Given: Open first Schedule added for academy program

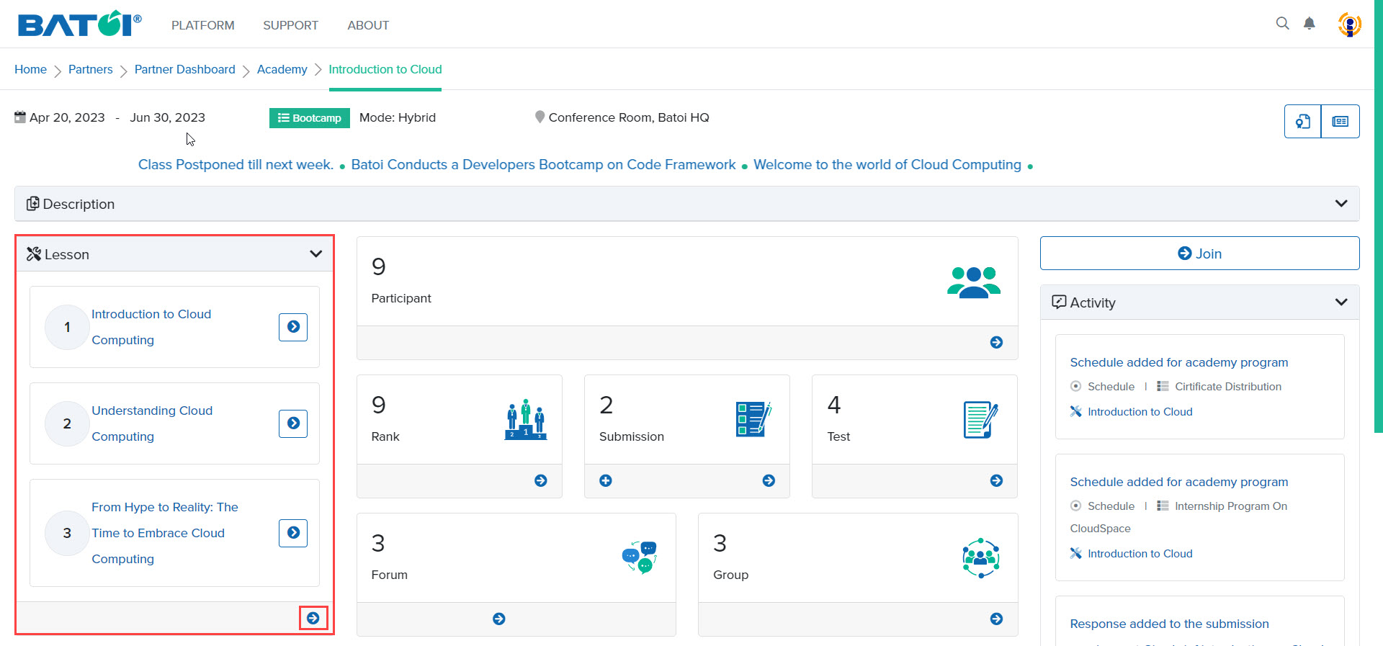Looking at the screenshot, I should click(x=1179, y=362).
